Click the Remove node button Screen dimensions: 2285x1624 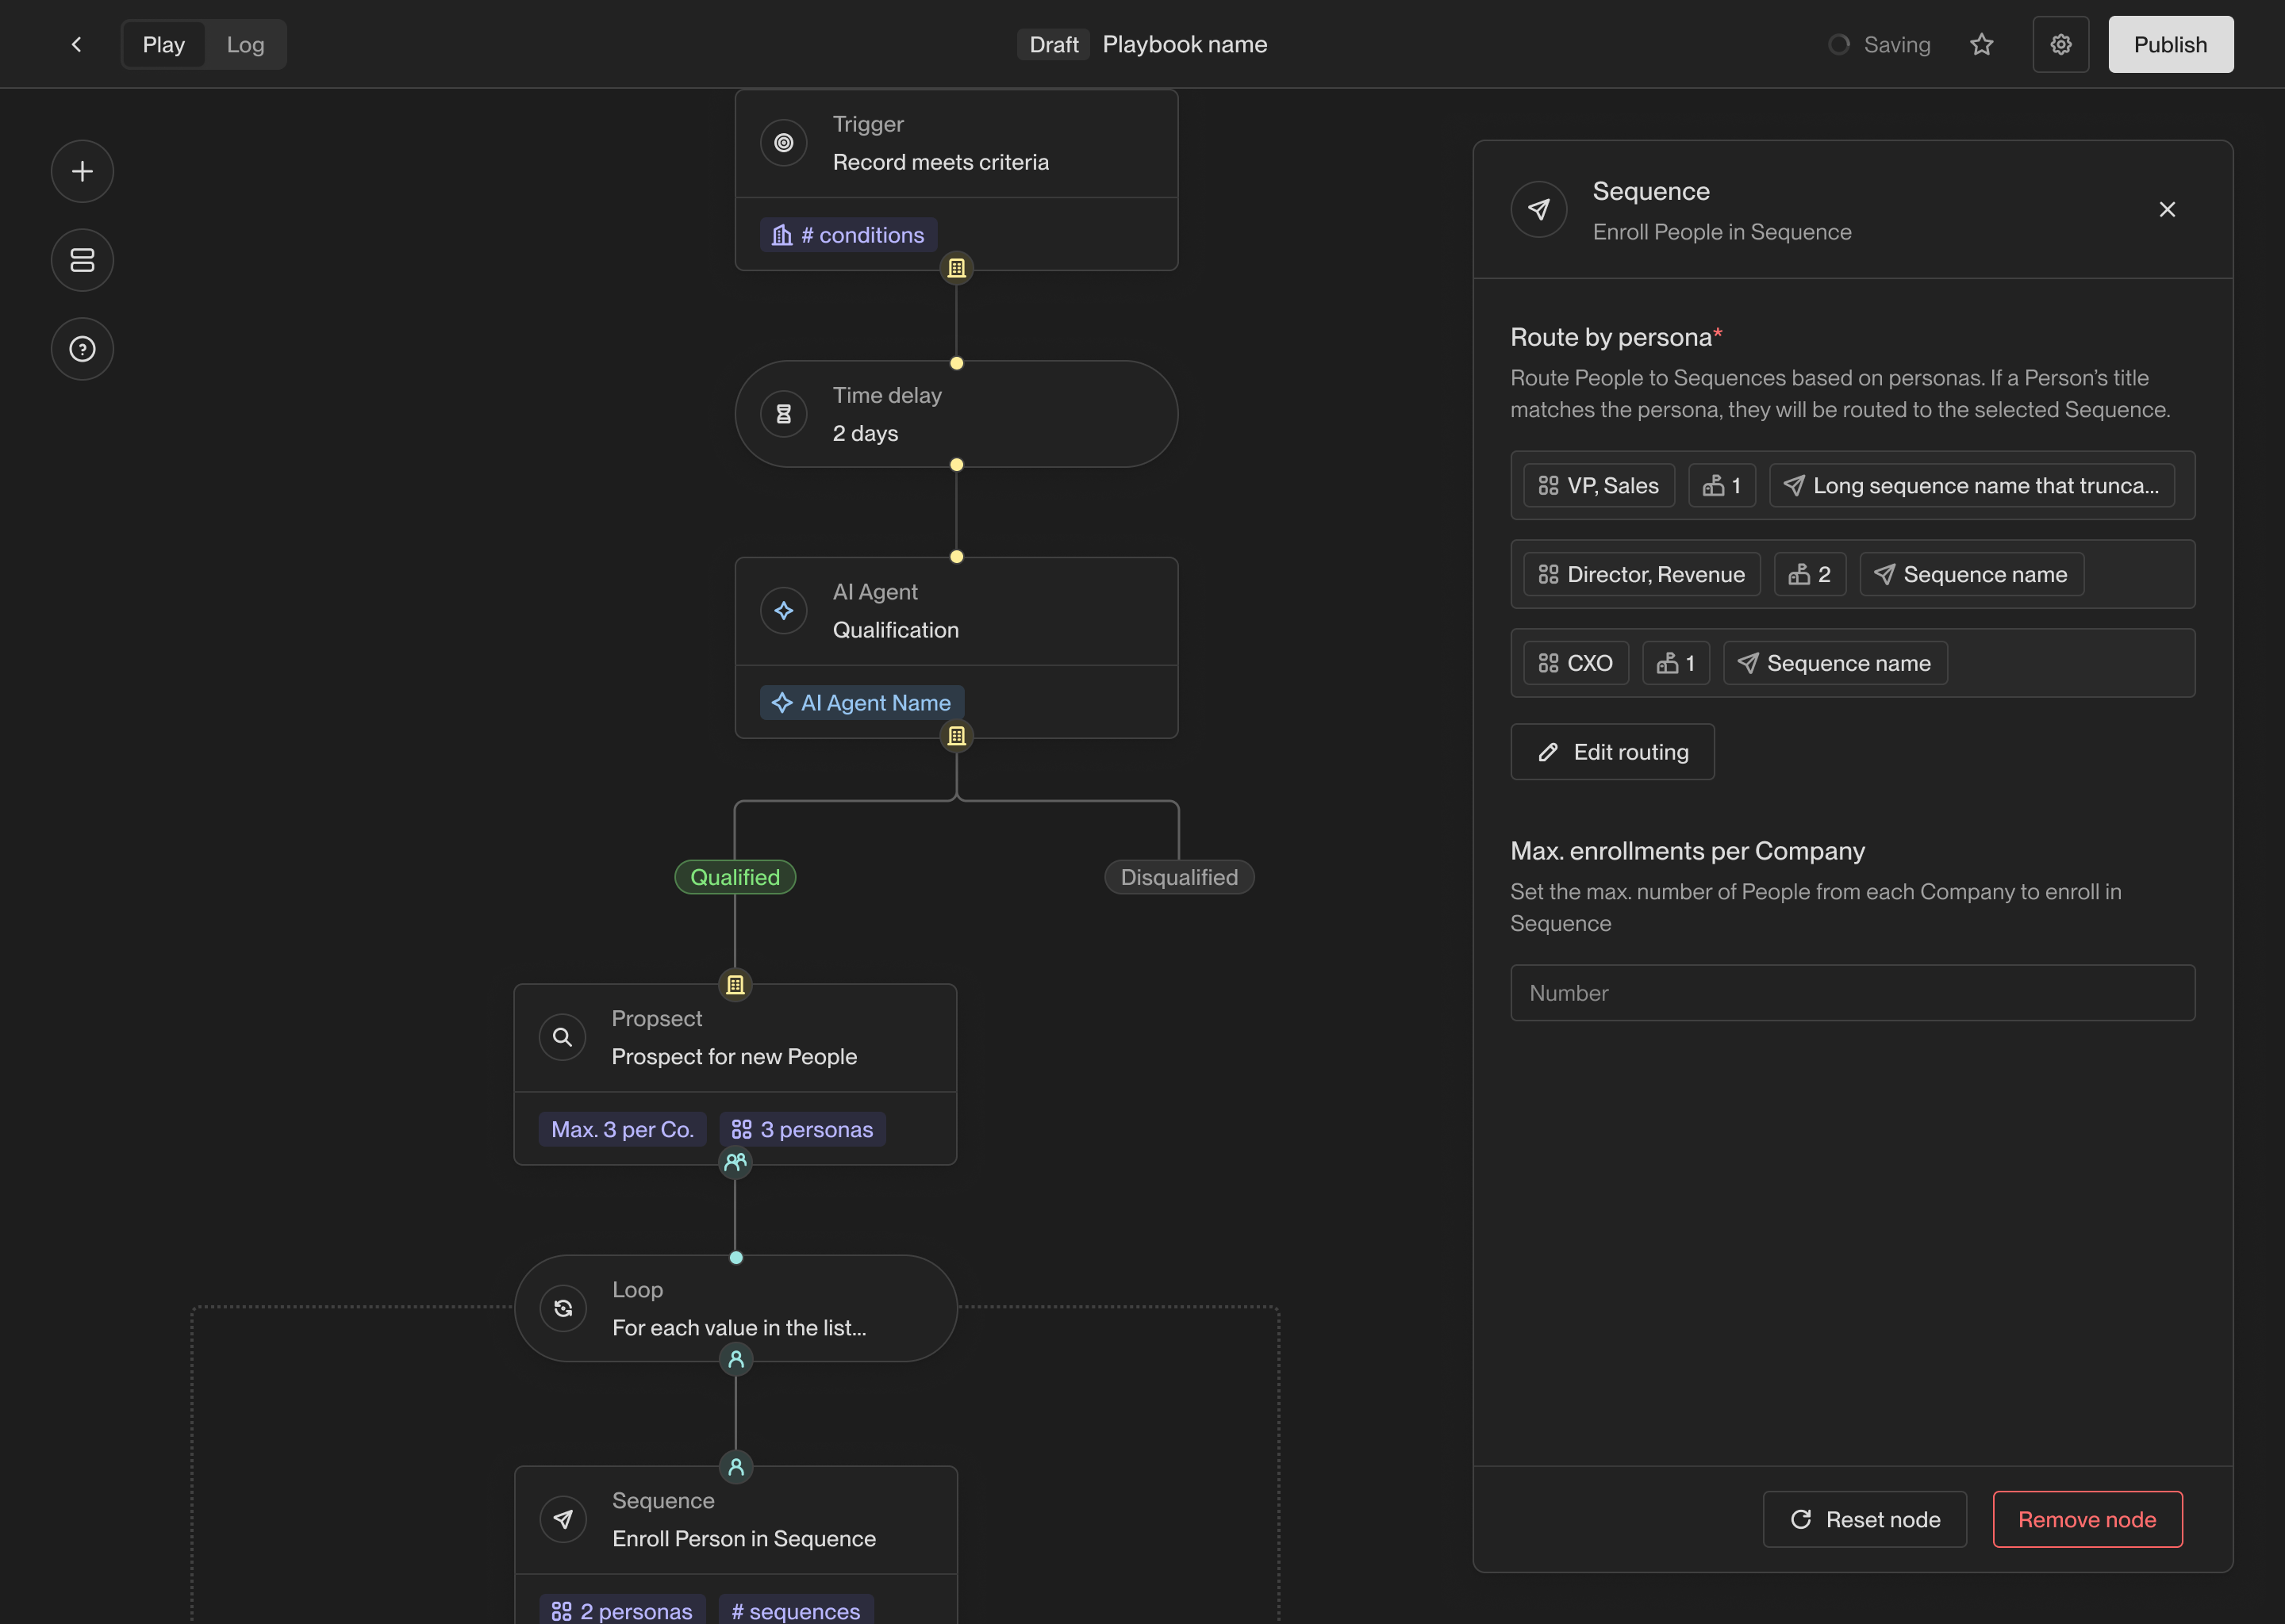[2087, 1519]
